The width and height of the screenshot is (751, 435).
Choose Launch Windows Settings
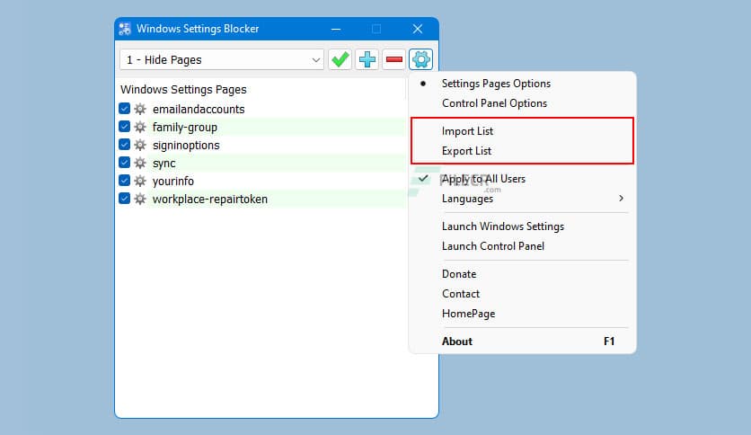click(522, 226)
